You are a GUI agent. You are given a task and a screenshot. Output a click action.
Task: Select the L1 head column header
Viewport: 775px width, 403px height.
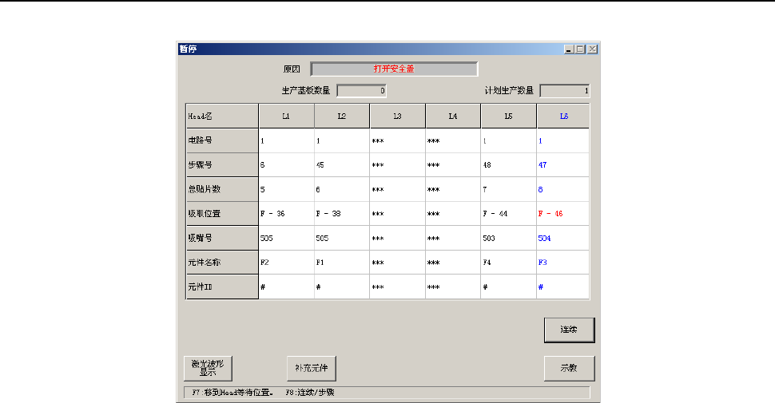286,116
